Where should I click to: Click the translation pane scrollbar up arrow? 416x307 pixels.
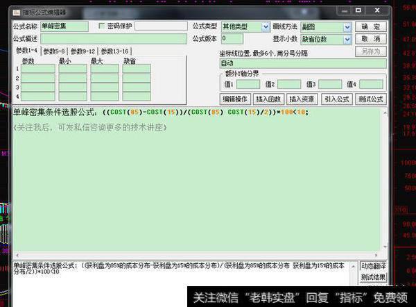click(353, 266)
